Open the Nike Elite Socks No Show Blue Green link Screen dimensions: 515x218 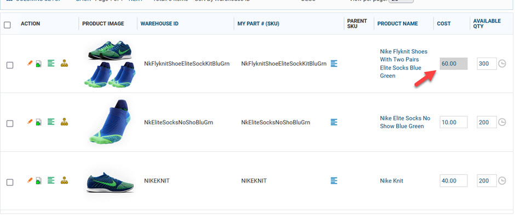pos(405,122)
